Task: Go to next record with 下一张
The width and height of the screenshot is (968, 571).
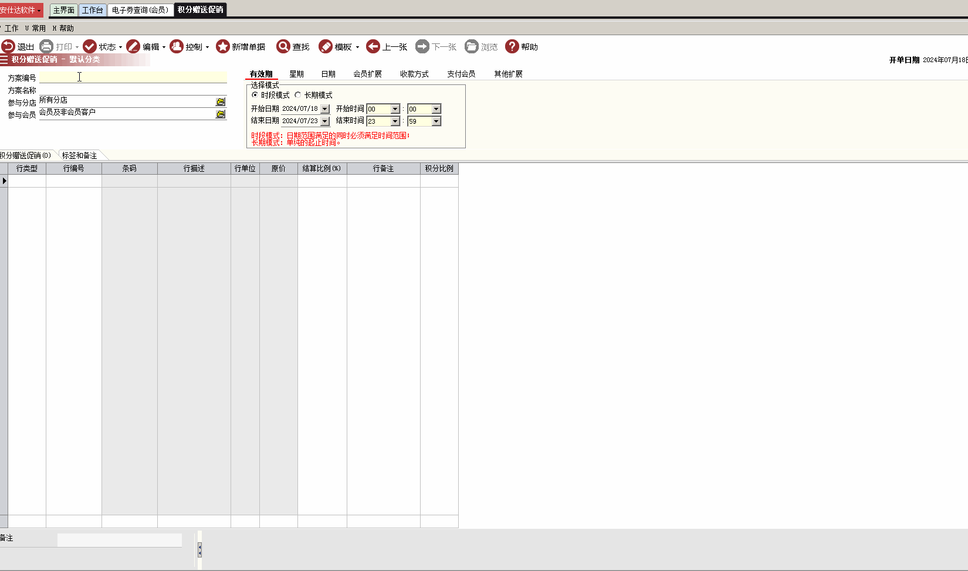Action: point(422,46)
